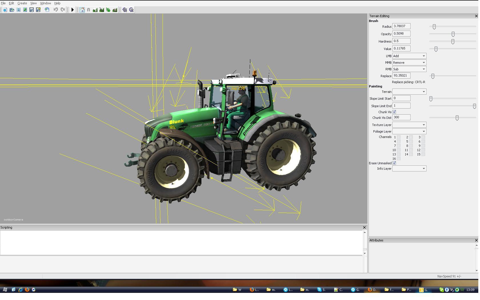Image resolution: width=480 pixels, height=300 pixels.
Task: Open the Info Layer dropdown
Action: (409, 169)
